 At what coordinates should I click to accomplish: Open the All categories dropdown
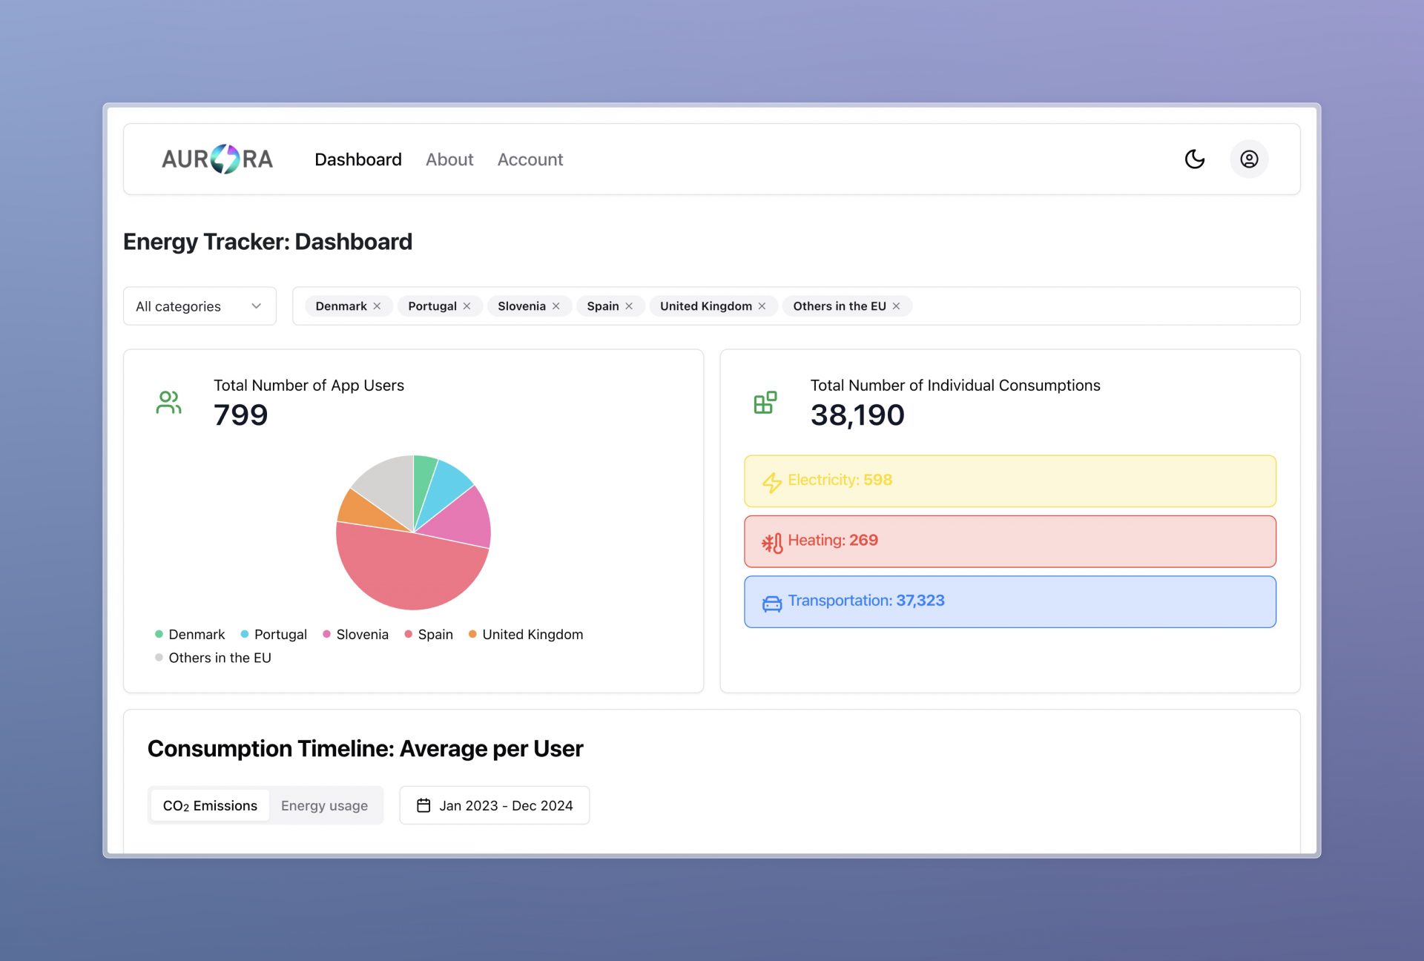pyautogui.click(x=200, y=306)
